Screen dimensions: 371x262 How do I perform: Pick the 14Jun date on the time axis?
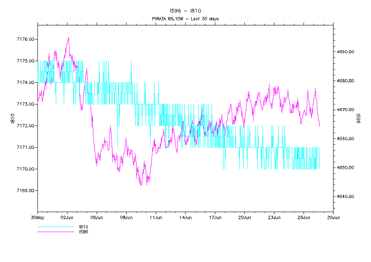click(185, 217)
